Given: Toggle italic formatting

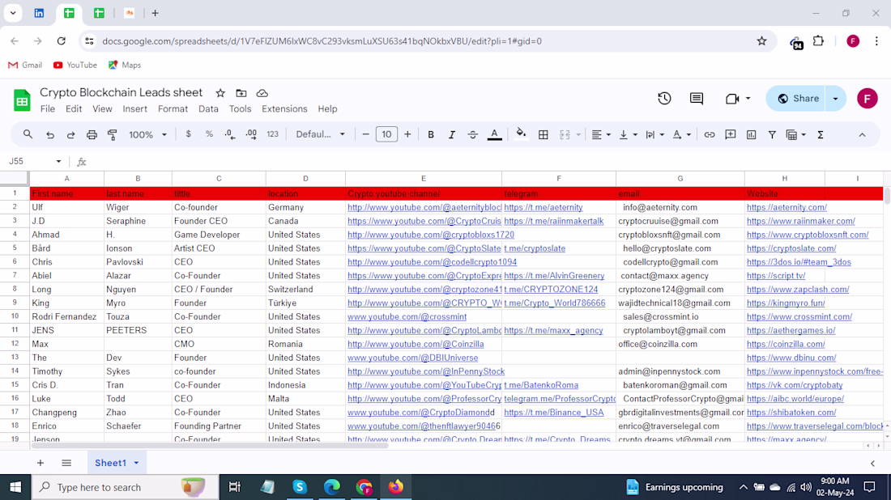Looking at the screenshot, I should [452, 134].
